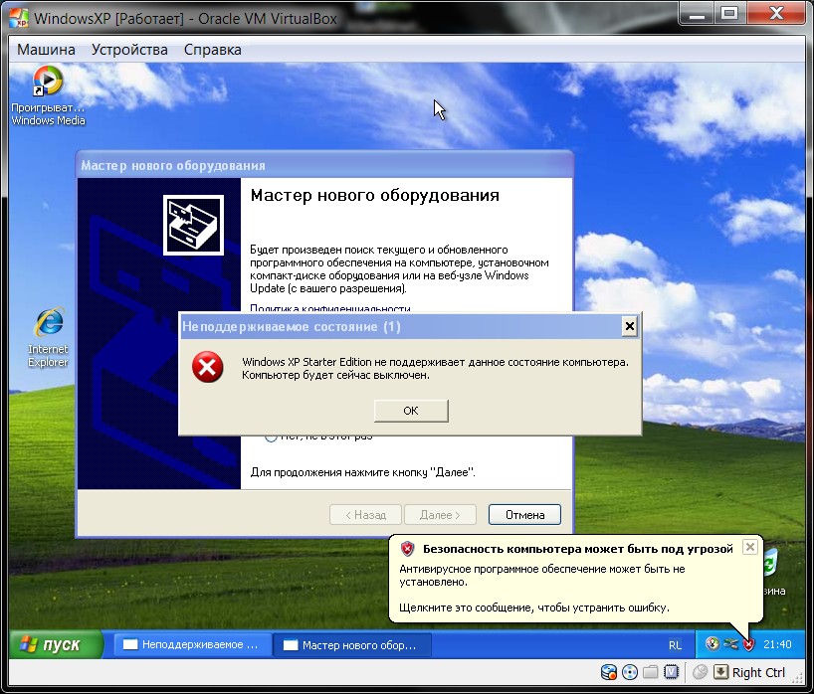Screen dimensions: 814x694
Task: Maximize the VirtualBox window
Action: [729, 14]
